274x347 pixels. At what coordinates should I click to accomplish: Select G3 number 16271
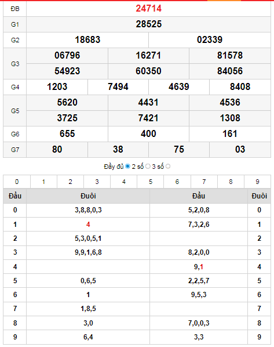148,55
